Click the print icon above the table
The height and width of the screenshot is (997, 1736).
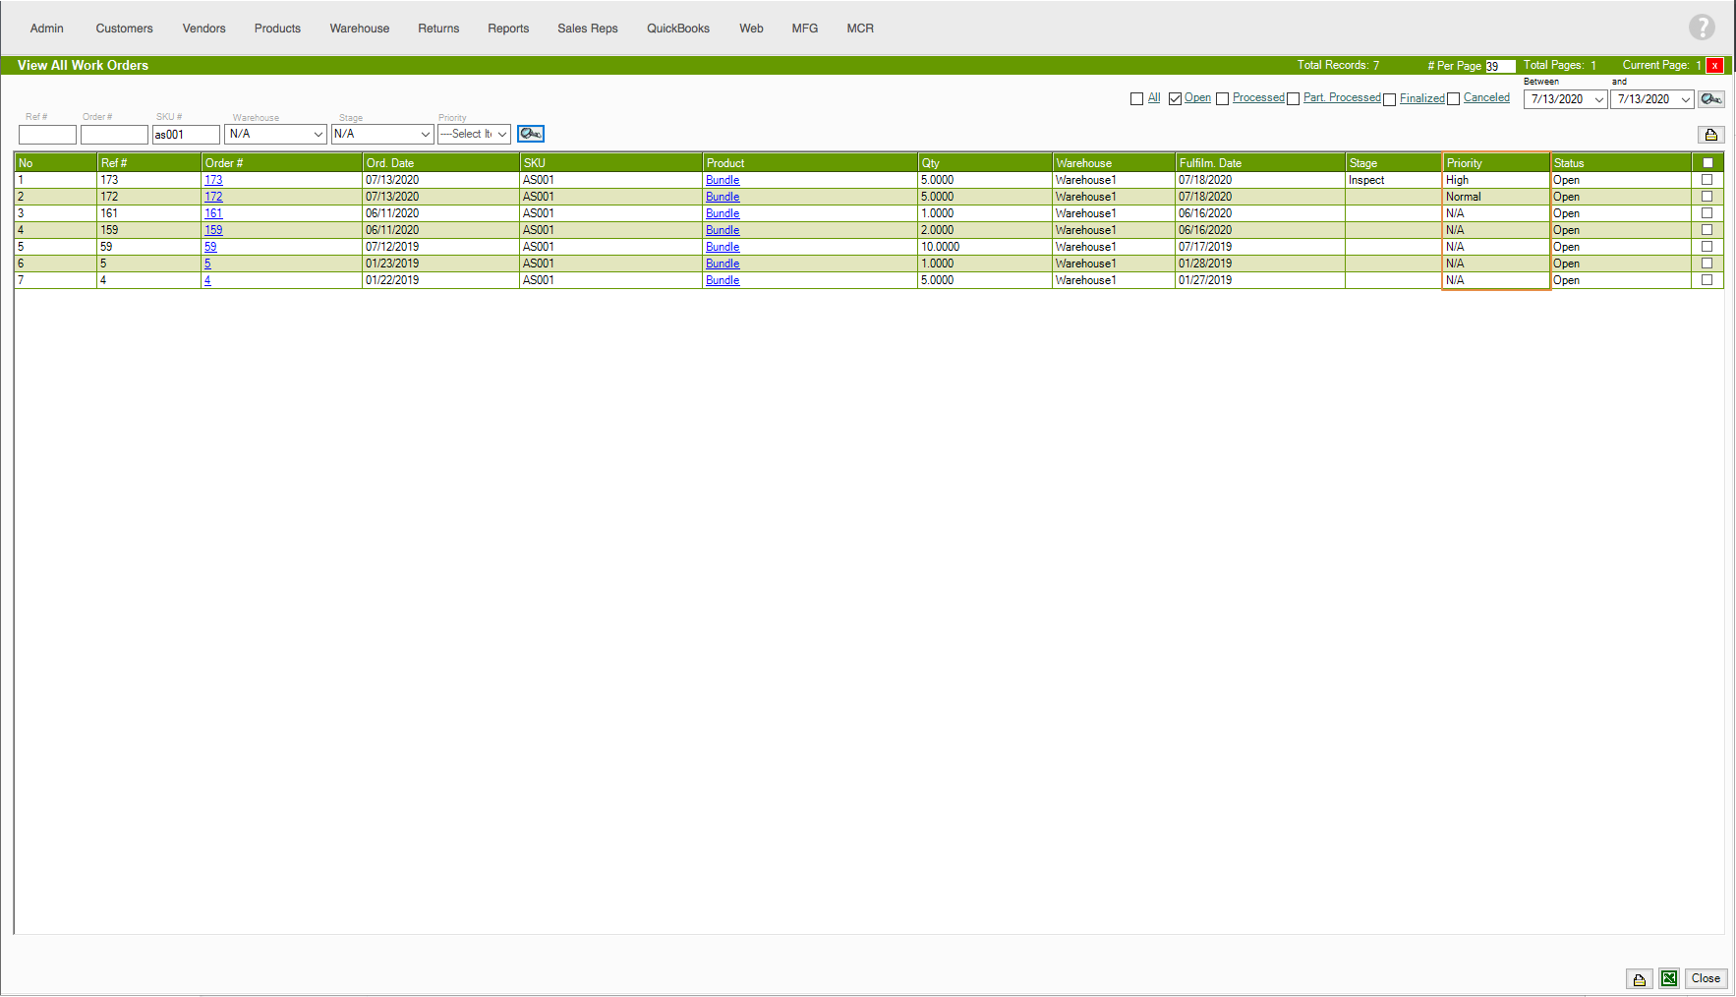click(1710, 135)
